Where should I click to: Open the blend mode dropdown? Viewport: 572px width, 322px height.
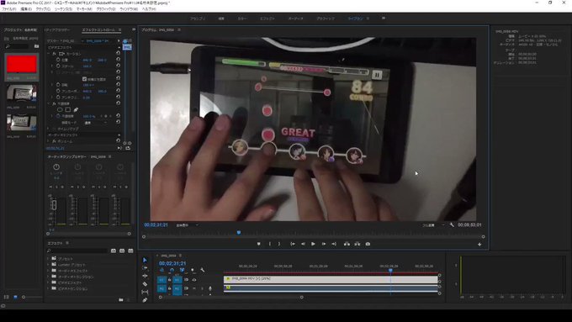tap(95, 123)
